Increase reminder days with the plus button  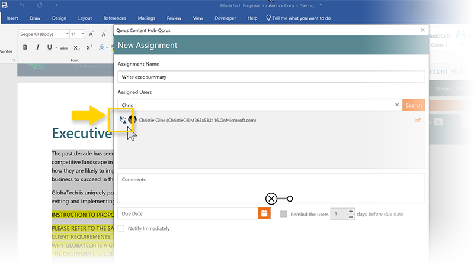(x=351, y=211)
